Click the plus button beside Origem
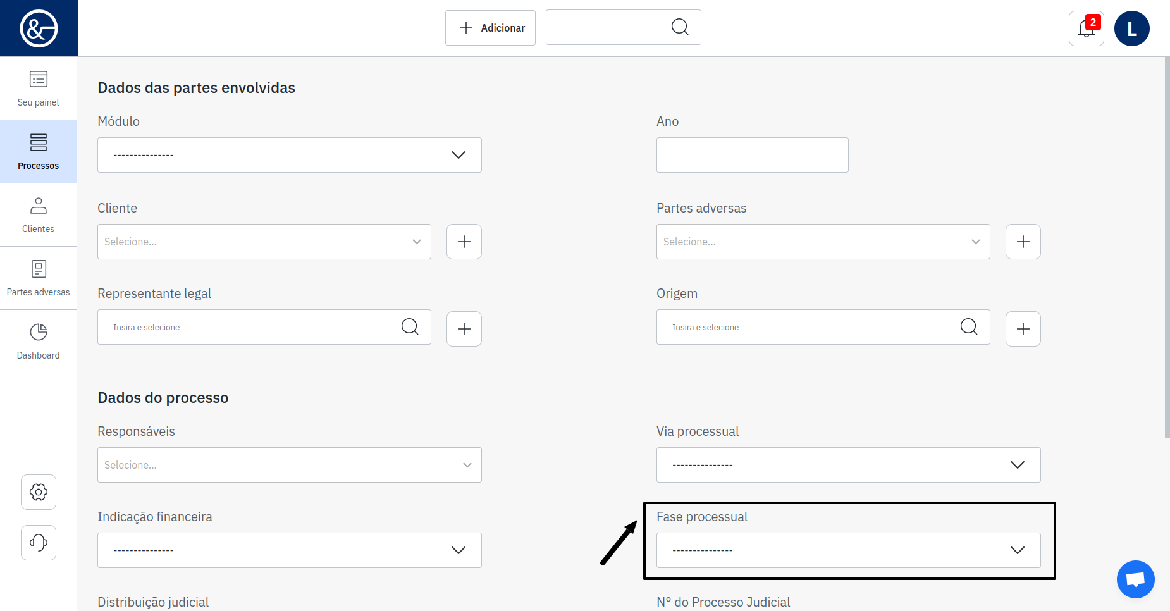The width and height of the screenshot is (1170, 611). (1023, 329)
